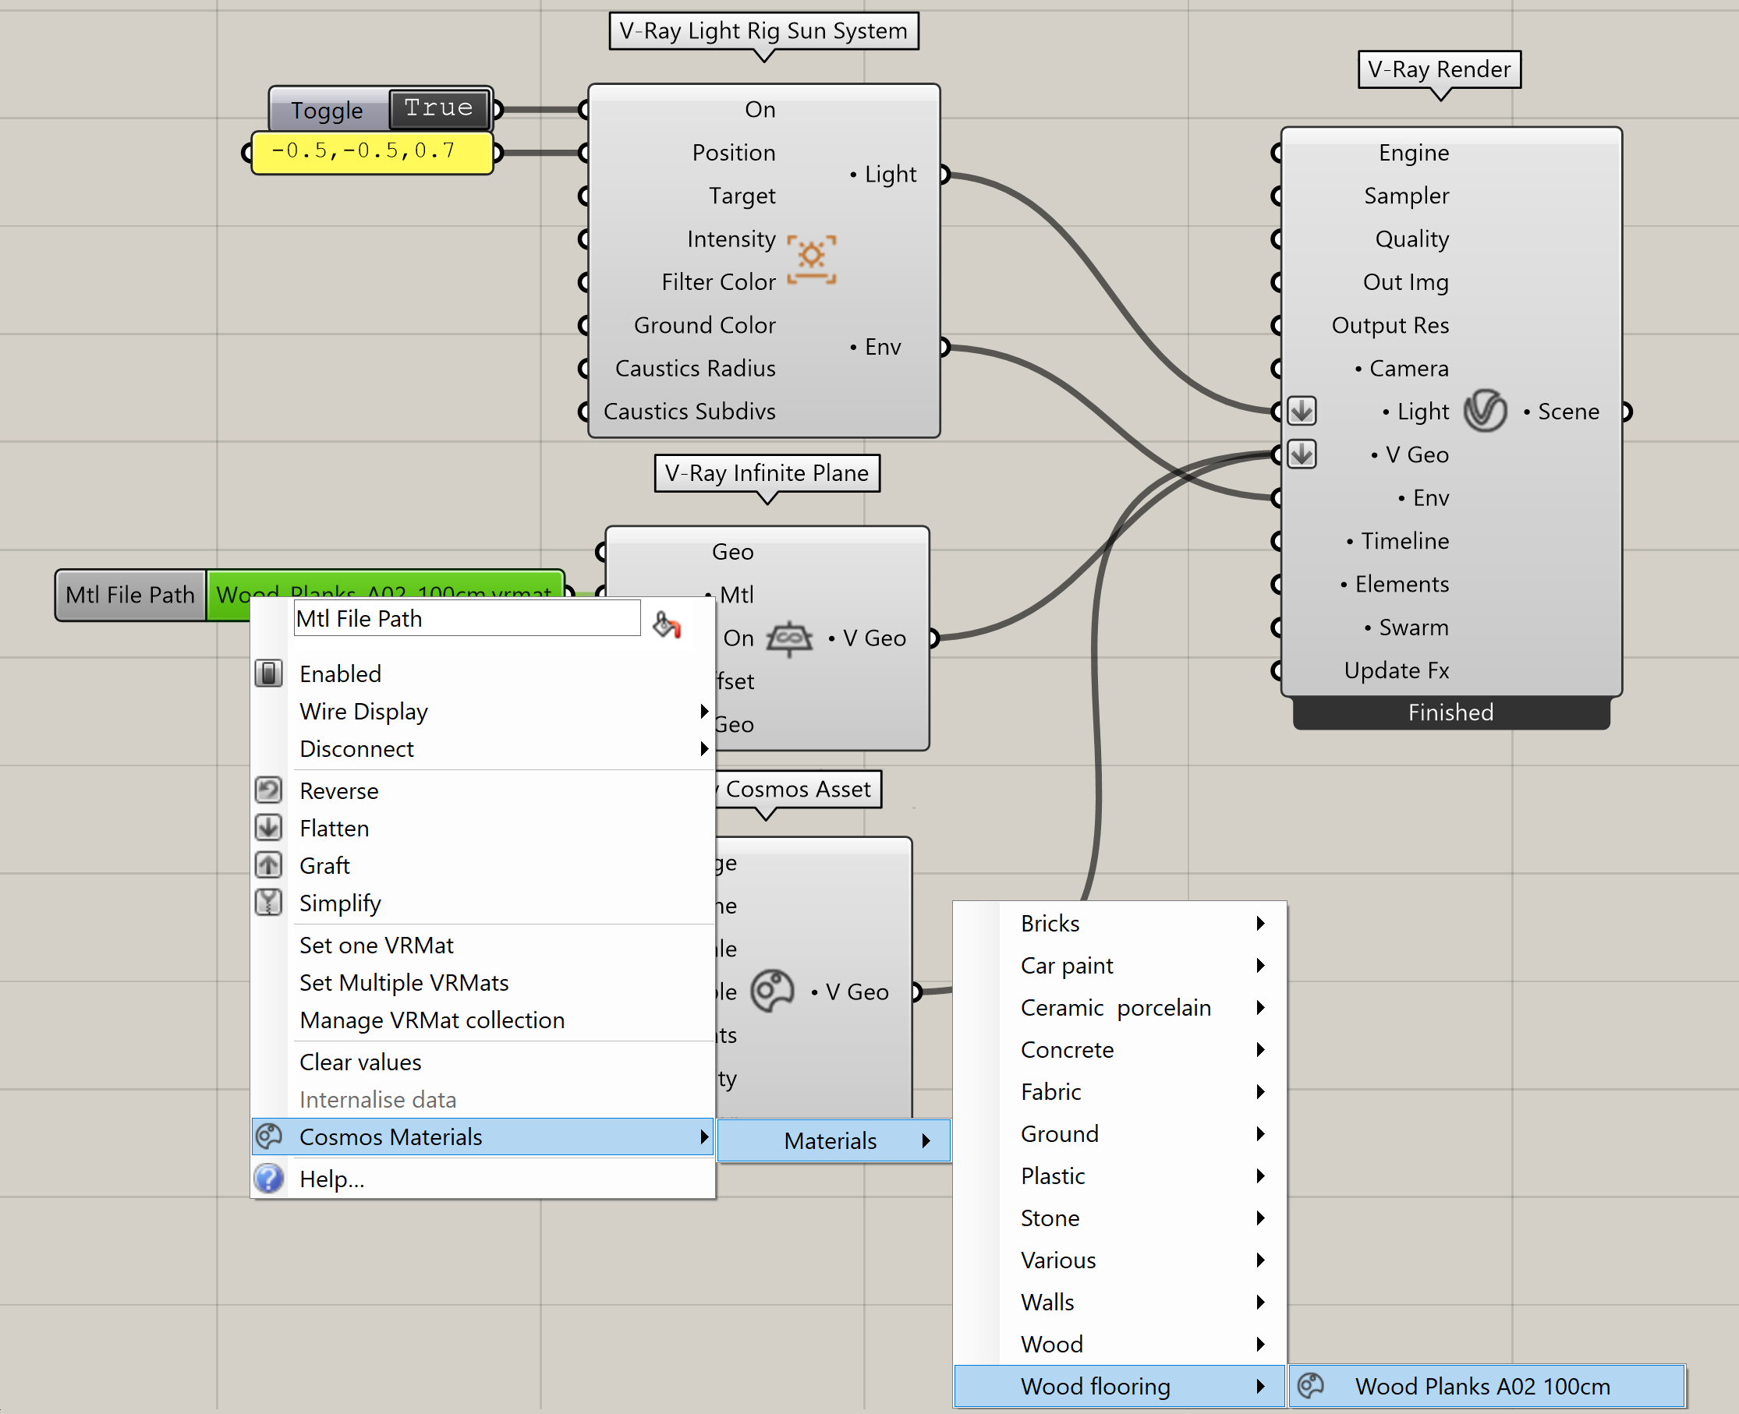Click Intensity input on Sun System
The width and height of the screenshot is (1739, 1414).
pyautogui.click(x=730, y=239)
